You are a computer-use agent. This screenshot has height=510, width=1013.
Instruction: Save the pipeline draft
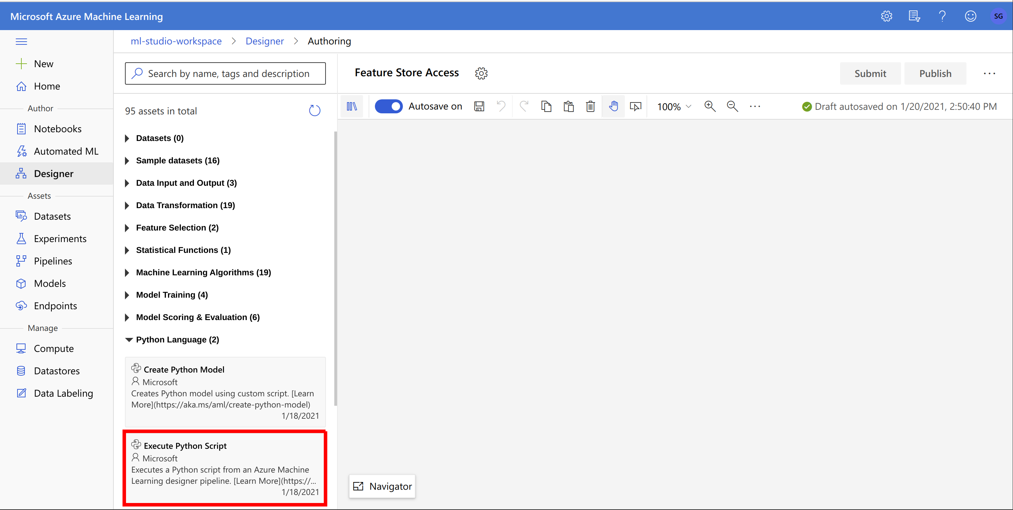click(x=479, y=106)
